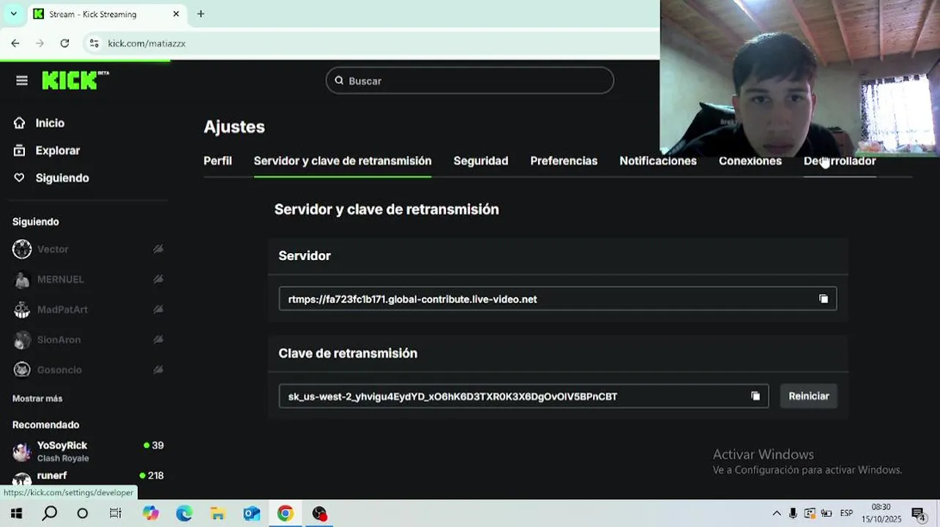Close the Kick Streaming browser tab
The width and height of the screenshot is (940, 527).
click(x=176, y=14)
